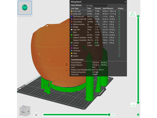Click the 62 move count label

(x=113, y=114)
